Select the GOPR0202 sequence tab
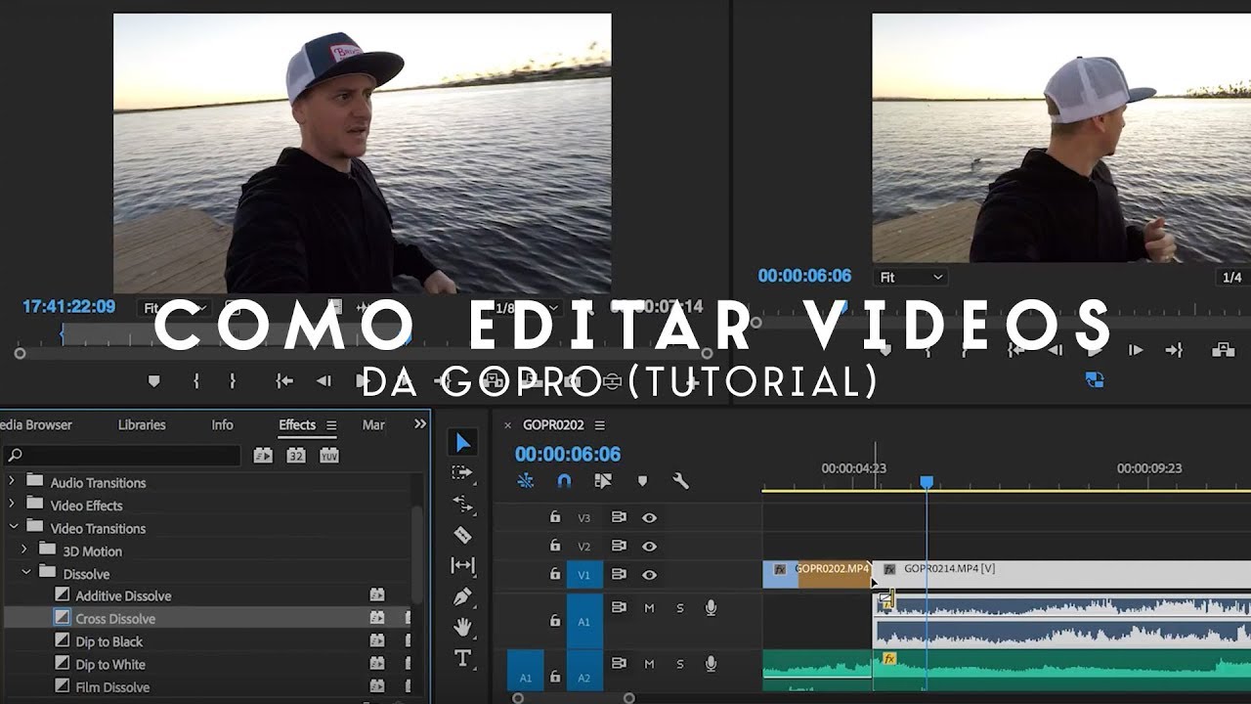This screenshot has height=704, width=1251. coord(553,425)
